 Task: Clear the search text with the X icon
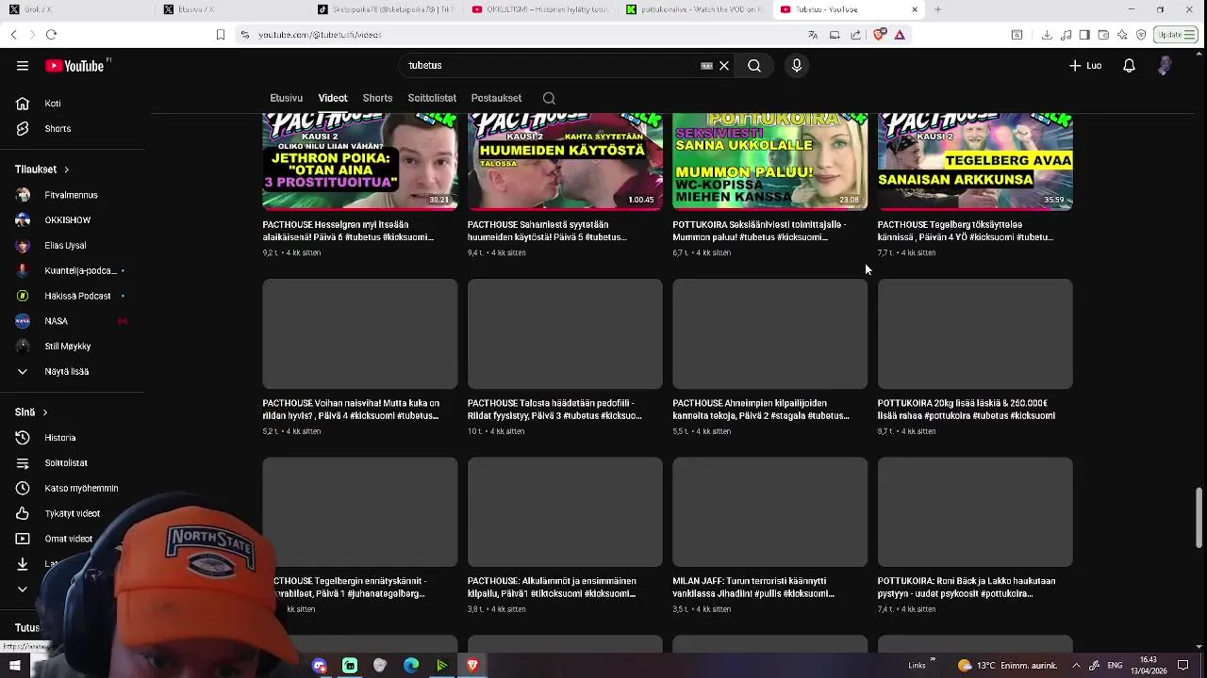(724, 66)
